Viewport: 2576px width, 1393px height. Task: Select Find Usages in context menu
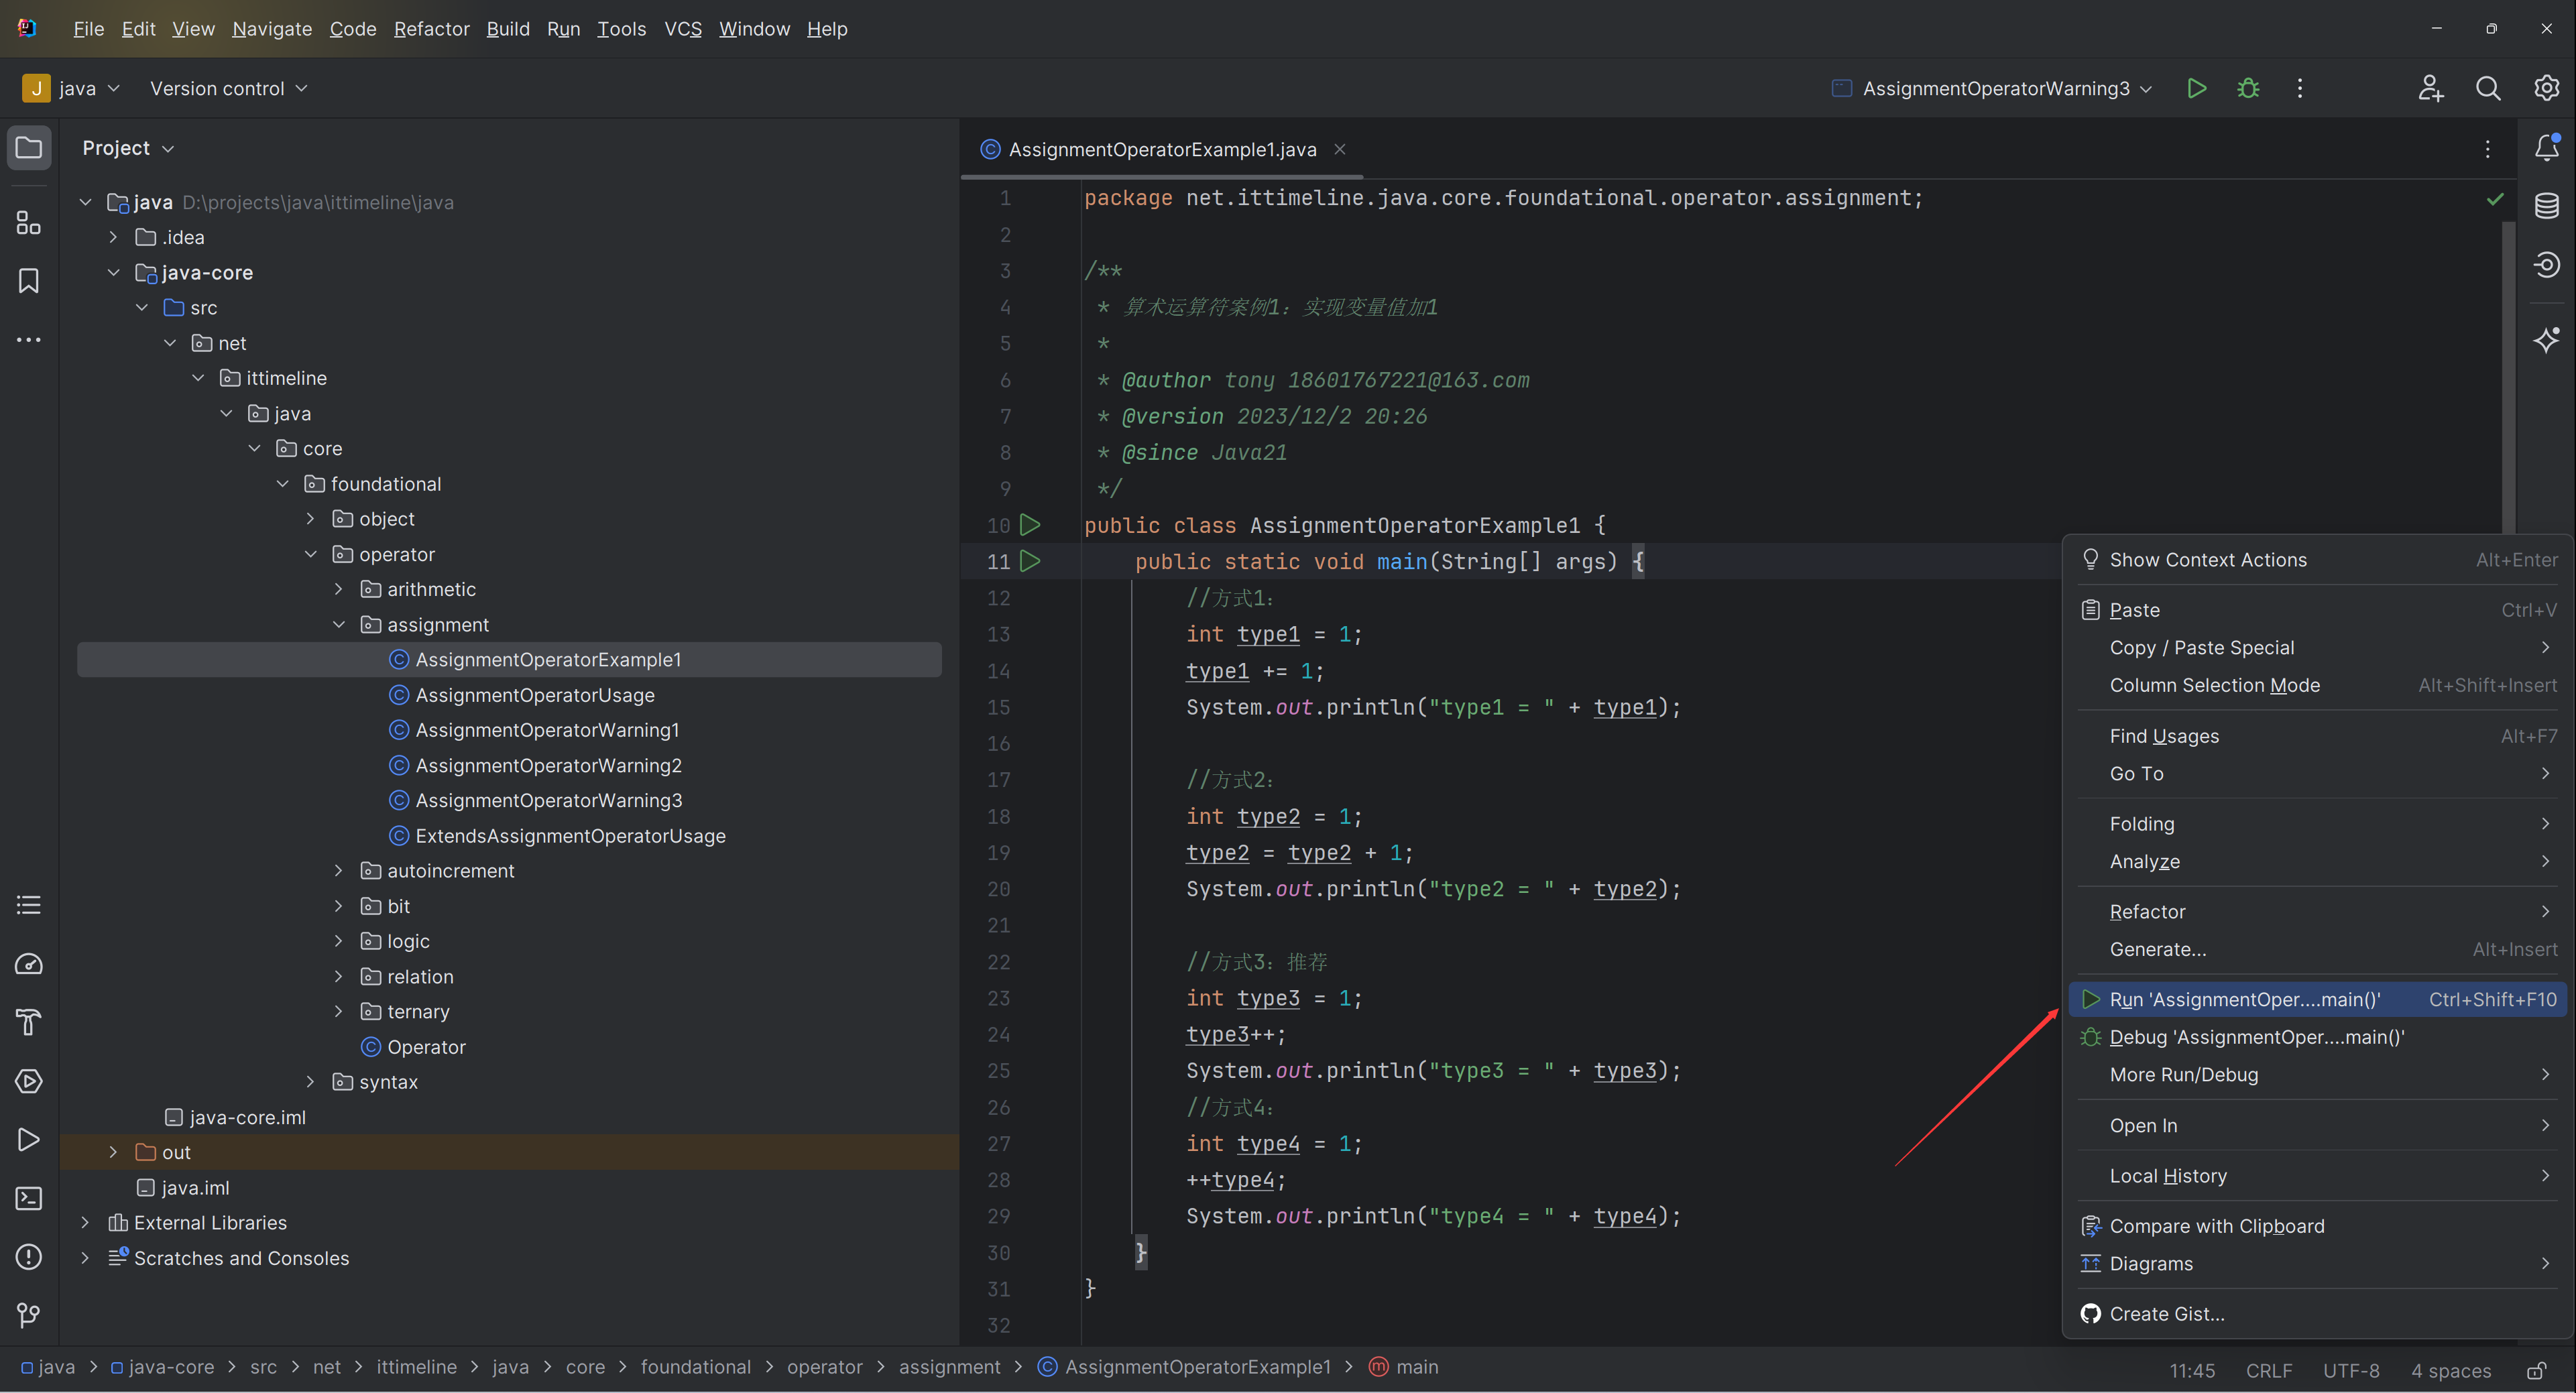pyautogui.click(x=2318, y=736)
